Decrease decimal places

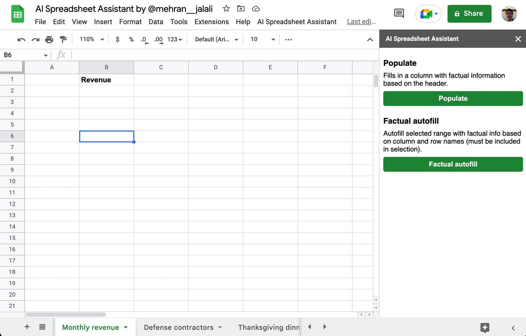(x=144, y=39)
